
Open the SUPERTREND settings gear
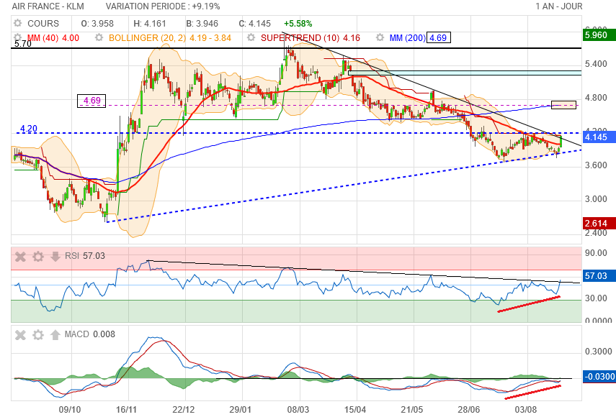coord(251,37)
